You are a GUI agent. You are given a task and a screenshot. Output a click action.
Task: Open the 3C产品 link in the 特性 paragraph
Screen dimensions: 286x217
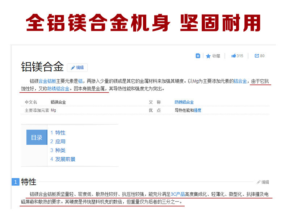[177, 194]
